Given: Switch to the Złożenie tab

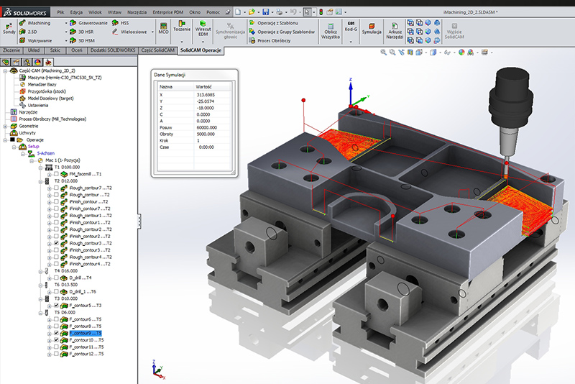Looking at the screenshot, I should point(11,50).
